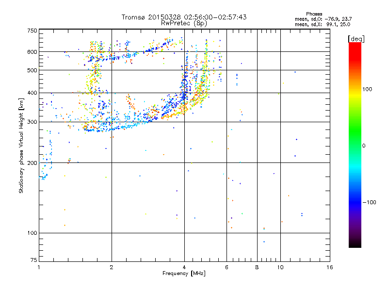Click the y-axis label '400'
This screenshot has width=388, height=291.
point(32,93)
